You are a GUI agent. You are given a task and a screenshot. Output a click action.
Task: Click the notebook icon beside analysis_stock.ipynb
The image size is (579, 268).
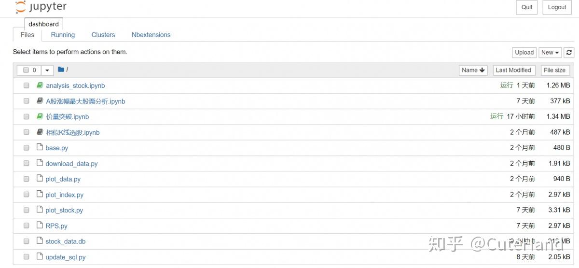[40, 85]
